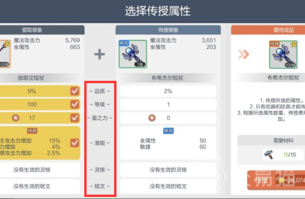Toggle the star force 17 checkbox

(74, 118)
